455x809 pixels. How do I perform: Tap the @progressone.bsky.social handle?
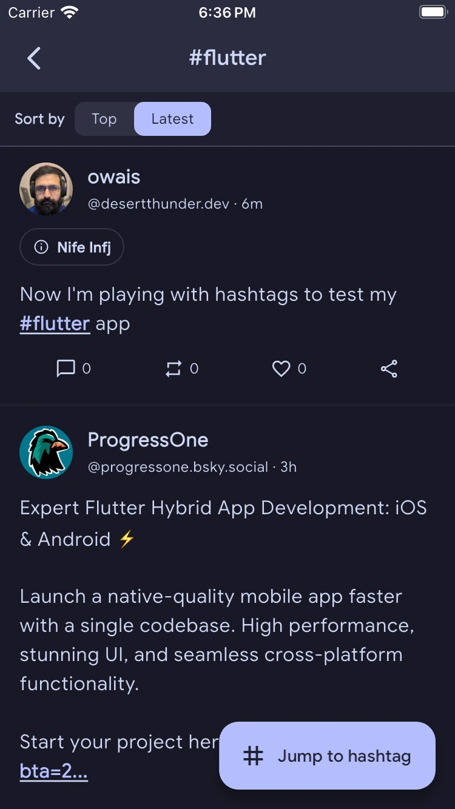coord(178,467)
